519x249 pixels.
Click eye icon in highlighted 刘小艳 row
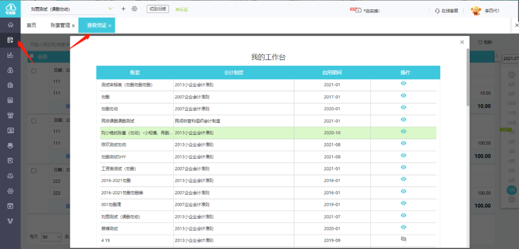403,131
